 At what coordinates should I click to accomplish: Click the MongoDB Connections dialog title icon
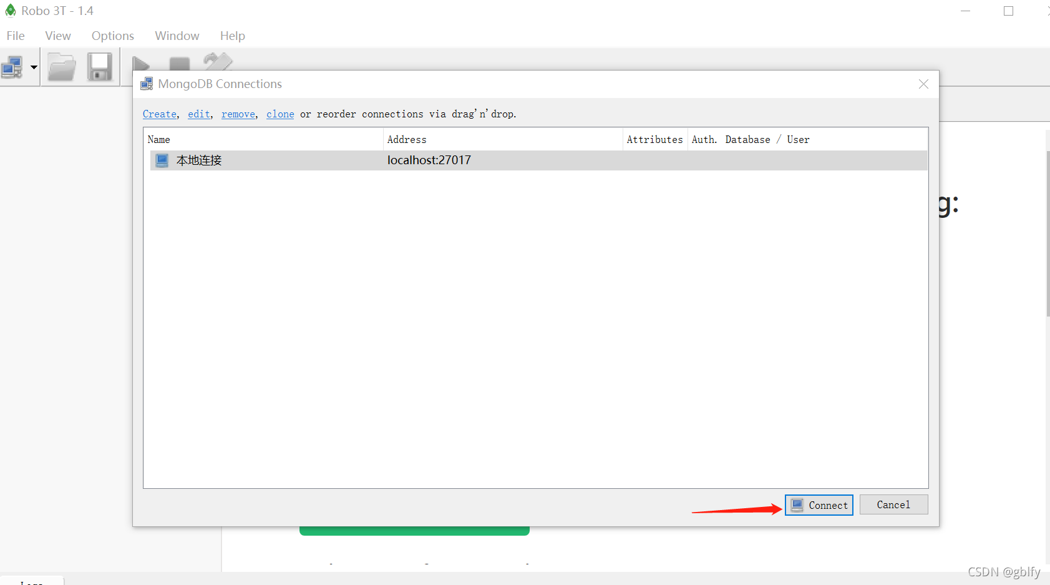(x=147, y=84)
